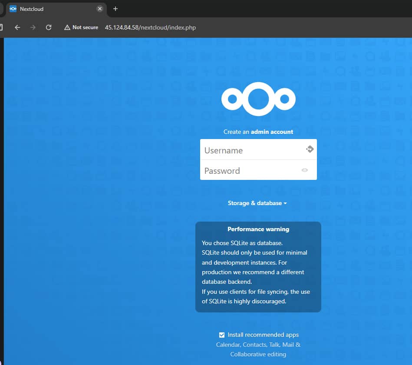Click the 'Create an admin account' text
The height and width of the screenshot is (365, 412).
point(258,132)
